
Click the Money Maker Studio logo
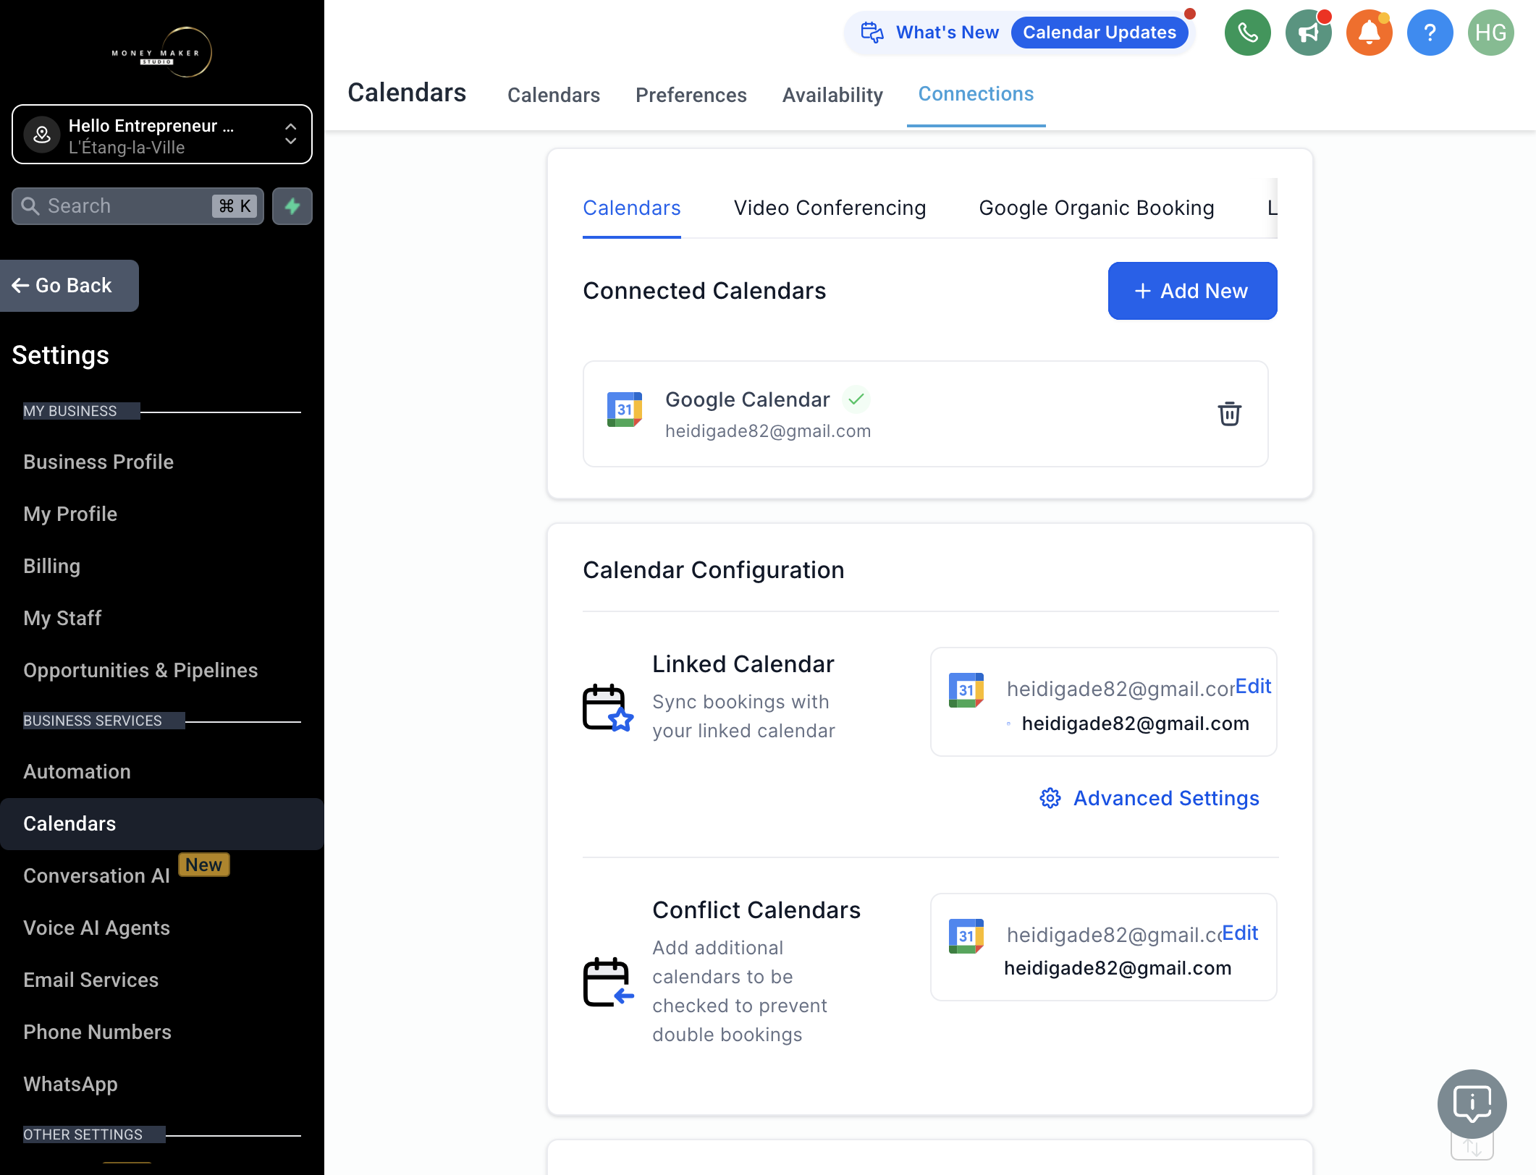162,52
